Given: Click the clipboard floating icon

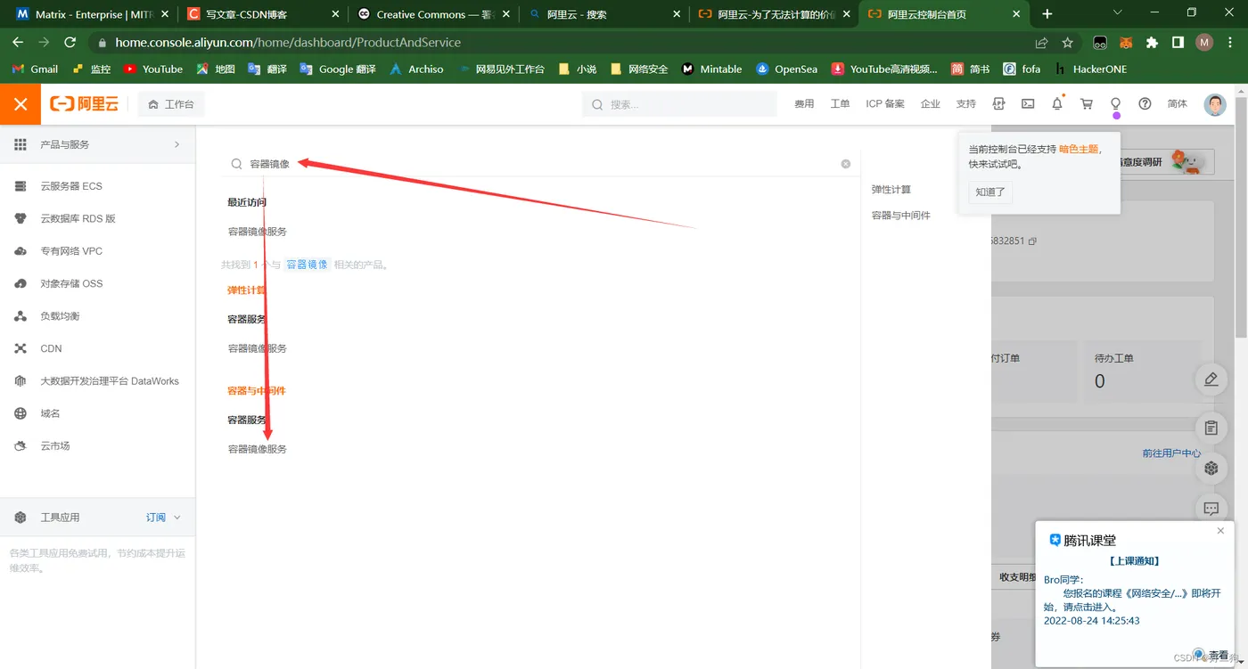Looking at the screenshot, I should coord(1211,428).
